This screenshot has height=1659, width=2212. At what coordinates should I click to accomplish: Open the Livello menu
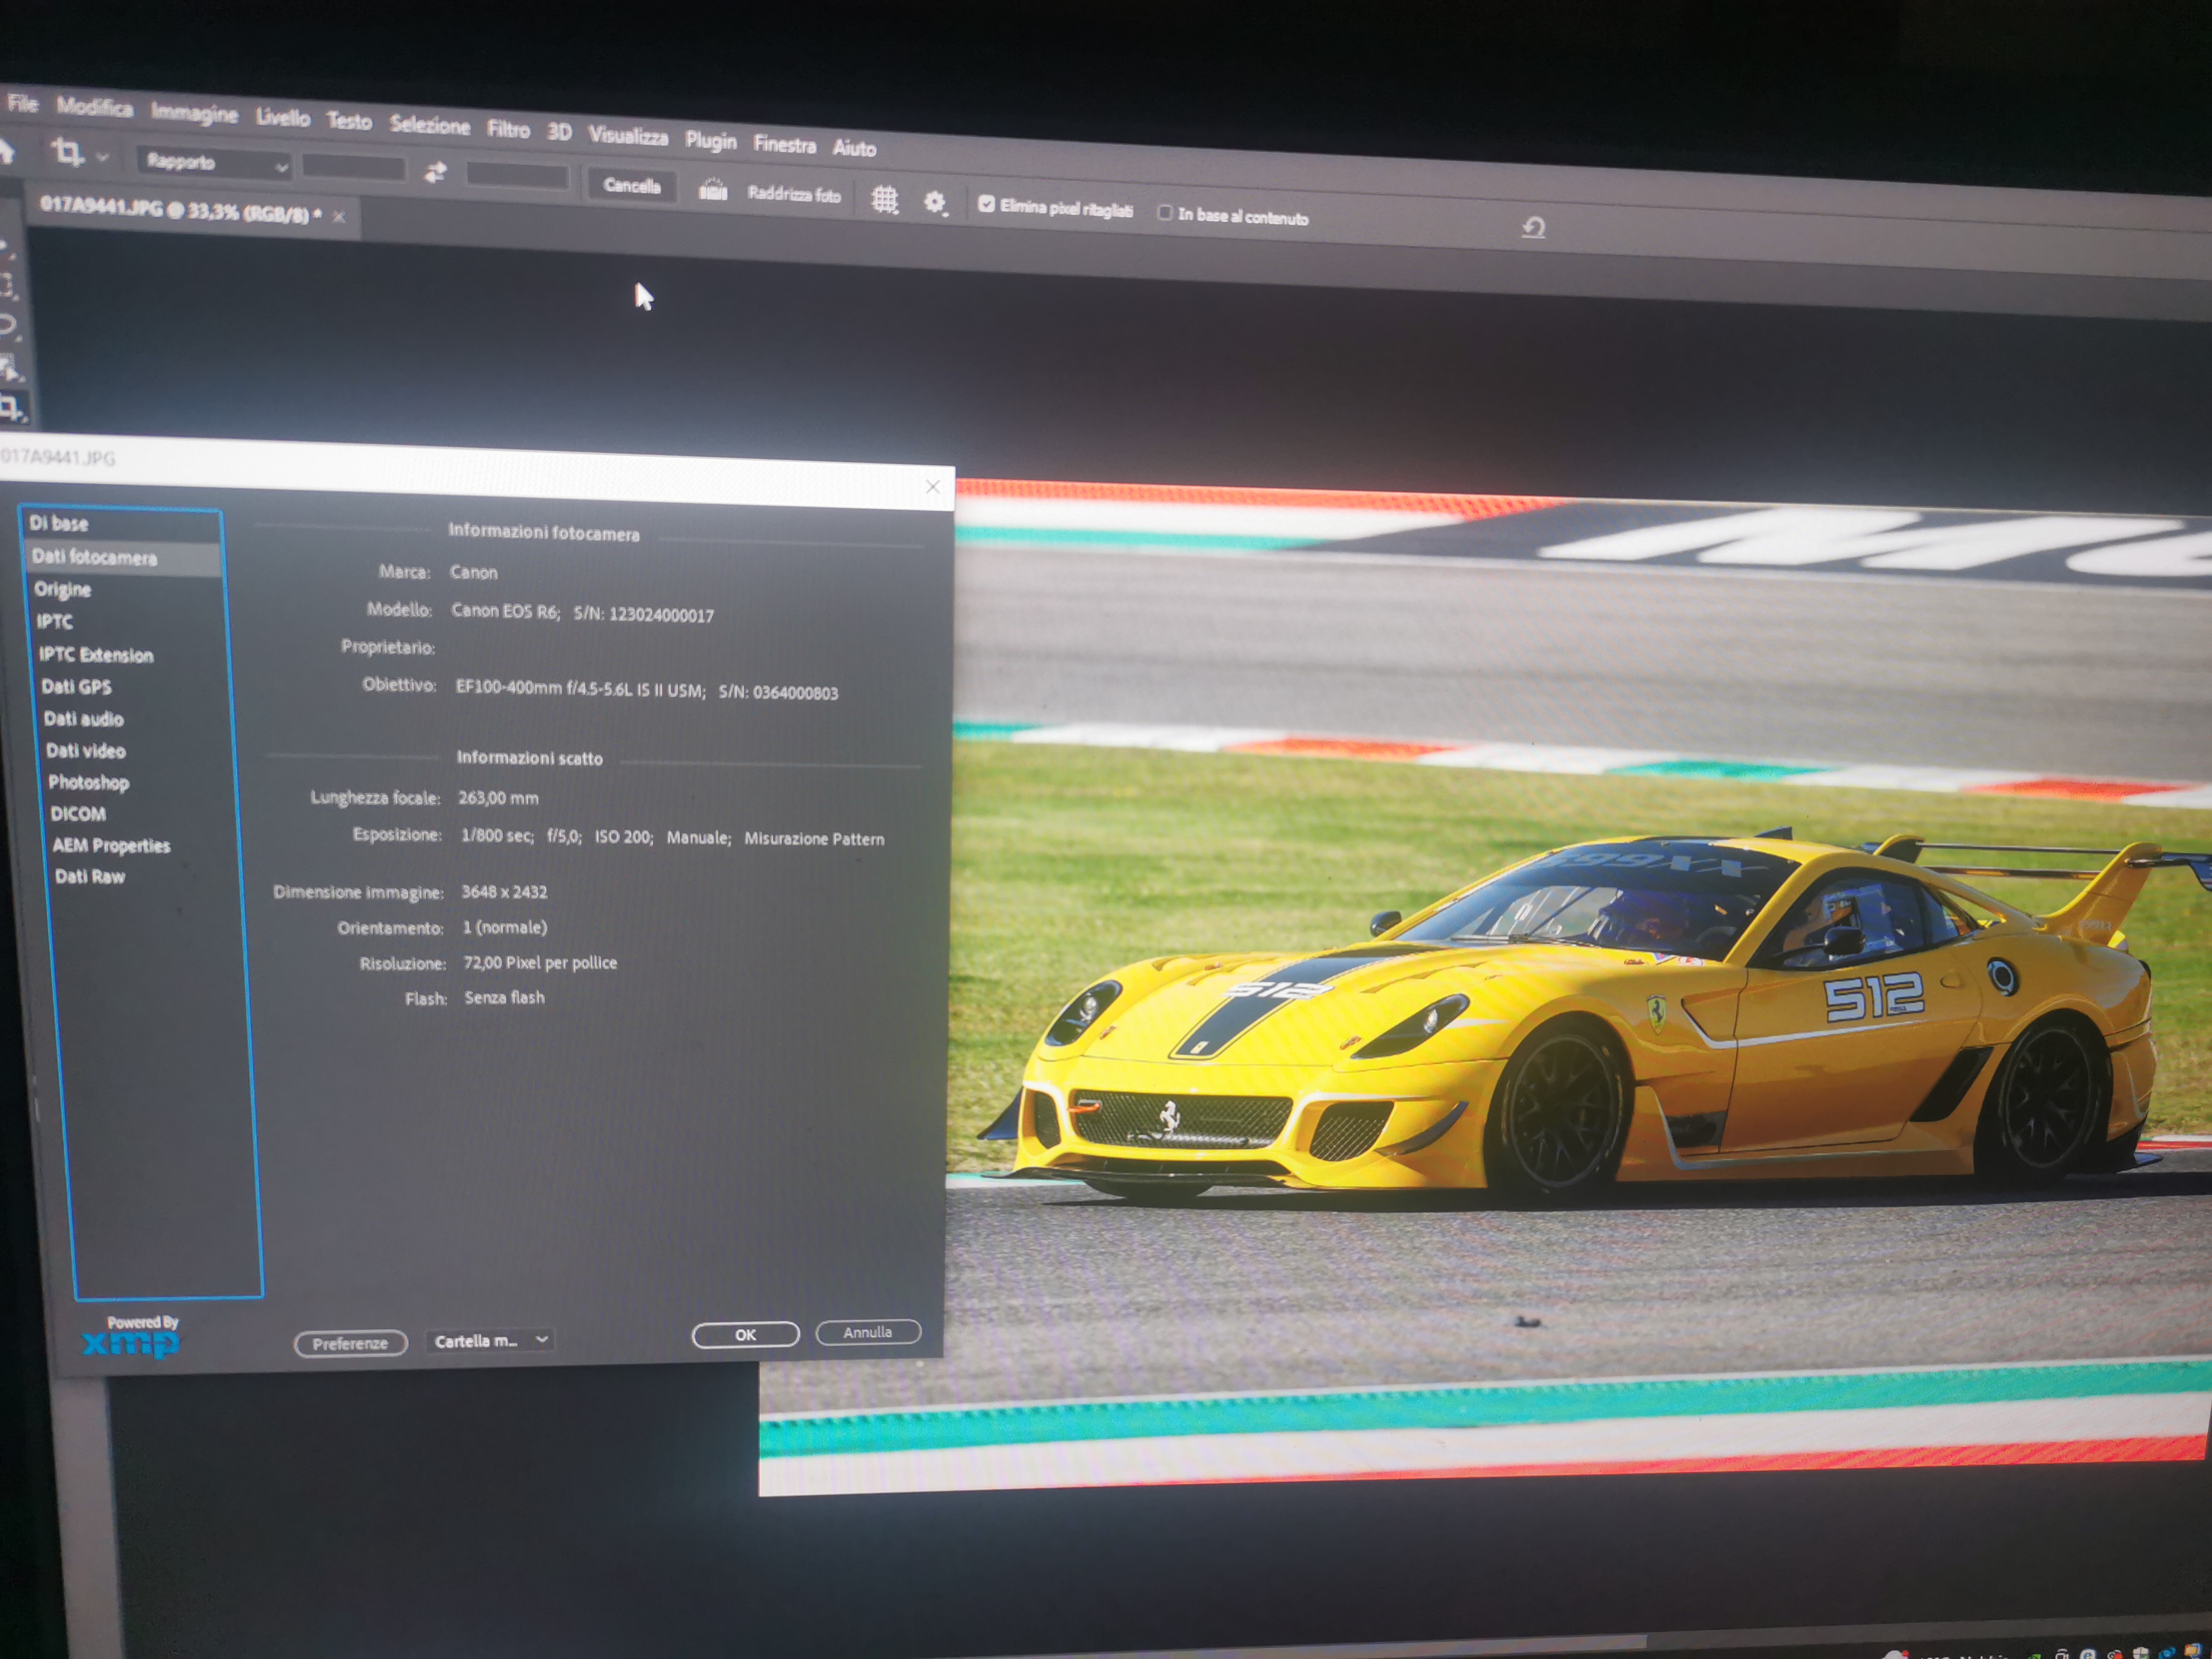click(x=283, y=117)
